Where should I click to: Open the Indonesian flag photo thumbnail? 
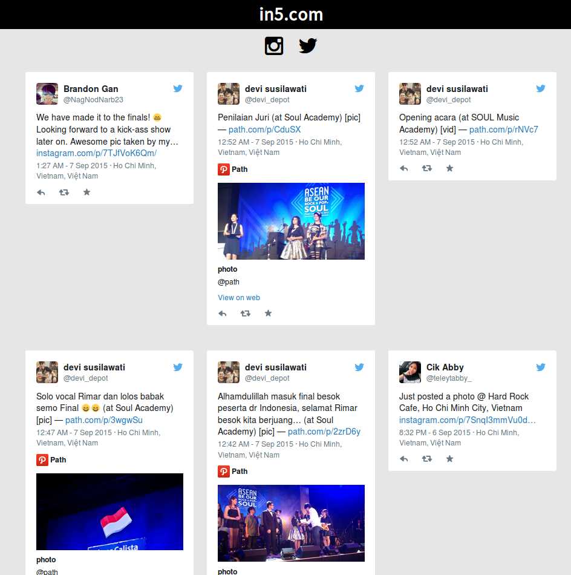(109, 511)
